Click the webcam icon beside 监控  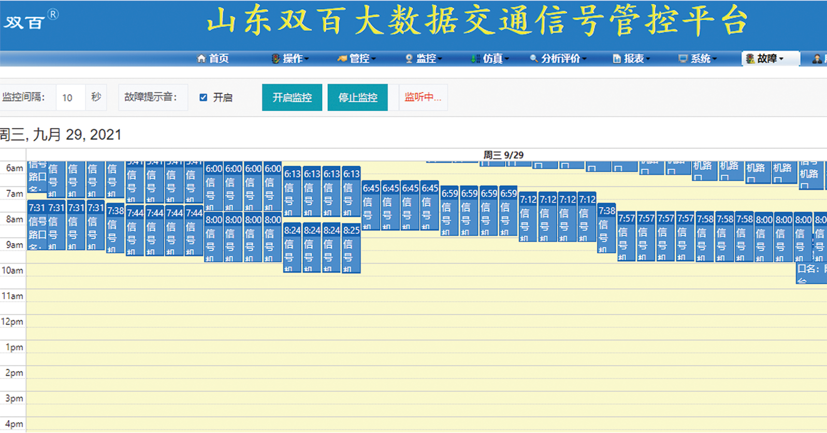coord(409,58)
